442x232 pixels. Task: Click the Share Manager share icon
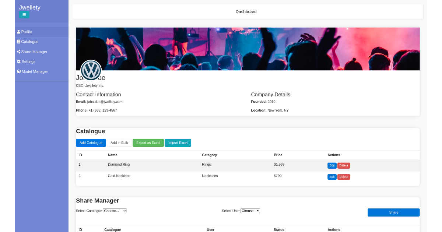pyautogui.click(x=18, y=52)
